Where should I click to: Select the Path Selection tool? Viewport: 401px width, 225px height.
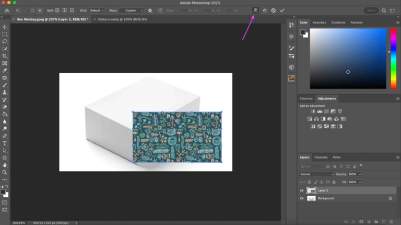pyautogui.click(x=5, y=150)
